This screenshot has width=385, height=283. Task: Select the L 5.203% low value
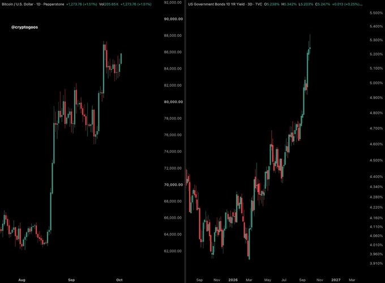click(x=305, y=4)
